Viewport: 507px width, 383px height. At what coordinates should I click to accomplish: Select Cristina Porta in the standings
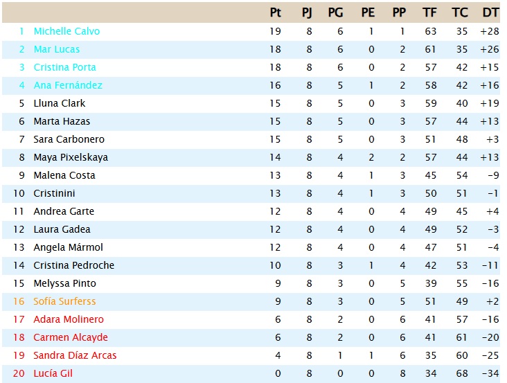64,67
